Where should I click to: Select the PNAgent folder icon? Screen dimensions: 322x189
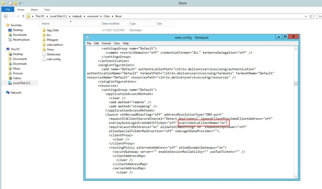(x=44, y=40)
